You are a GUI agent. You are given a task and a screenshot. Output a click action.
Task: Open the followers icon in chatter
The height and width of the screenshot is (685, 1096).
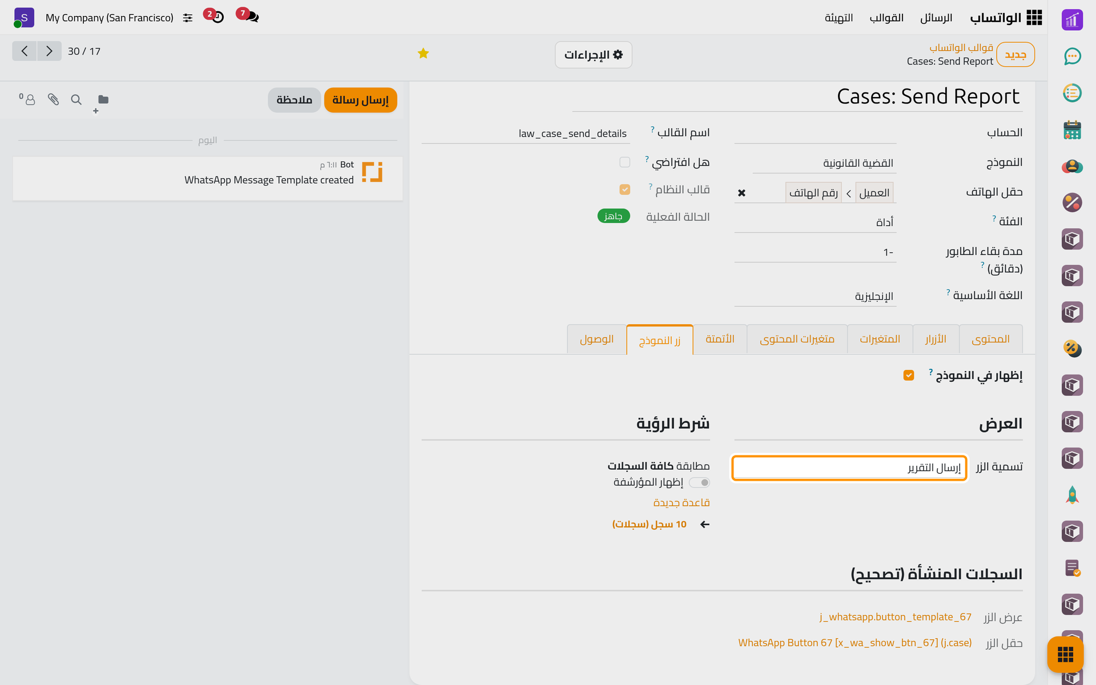point(27,99)
